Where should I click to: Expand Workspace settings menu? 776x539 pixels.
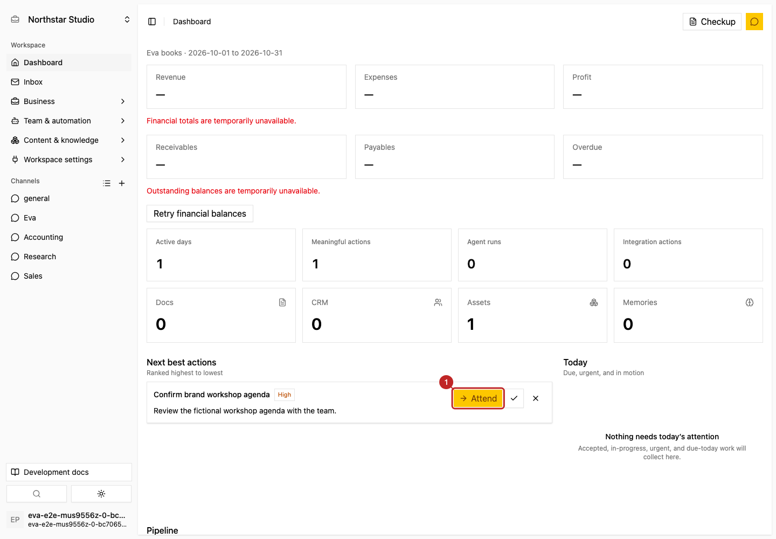(x=69, y=160)
